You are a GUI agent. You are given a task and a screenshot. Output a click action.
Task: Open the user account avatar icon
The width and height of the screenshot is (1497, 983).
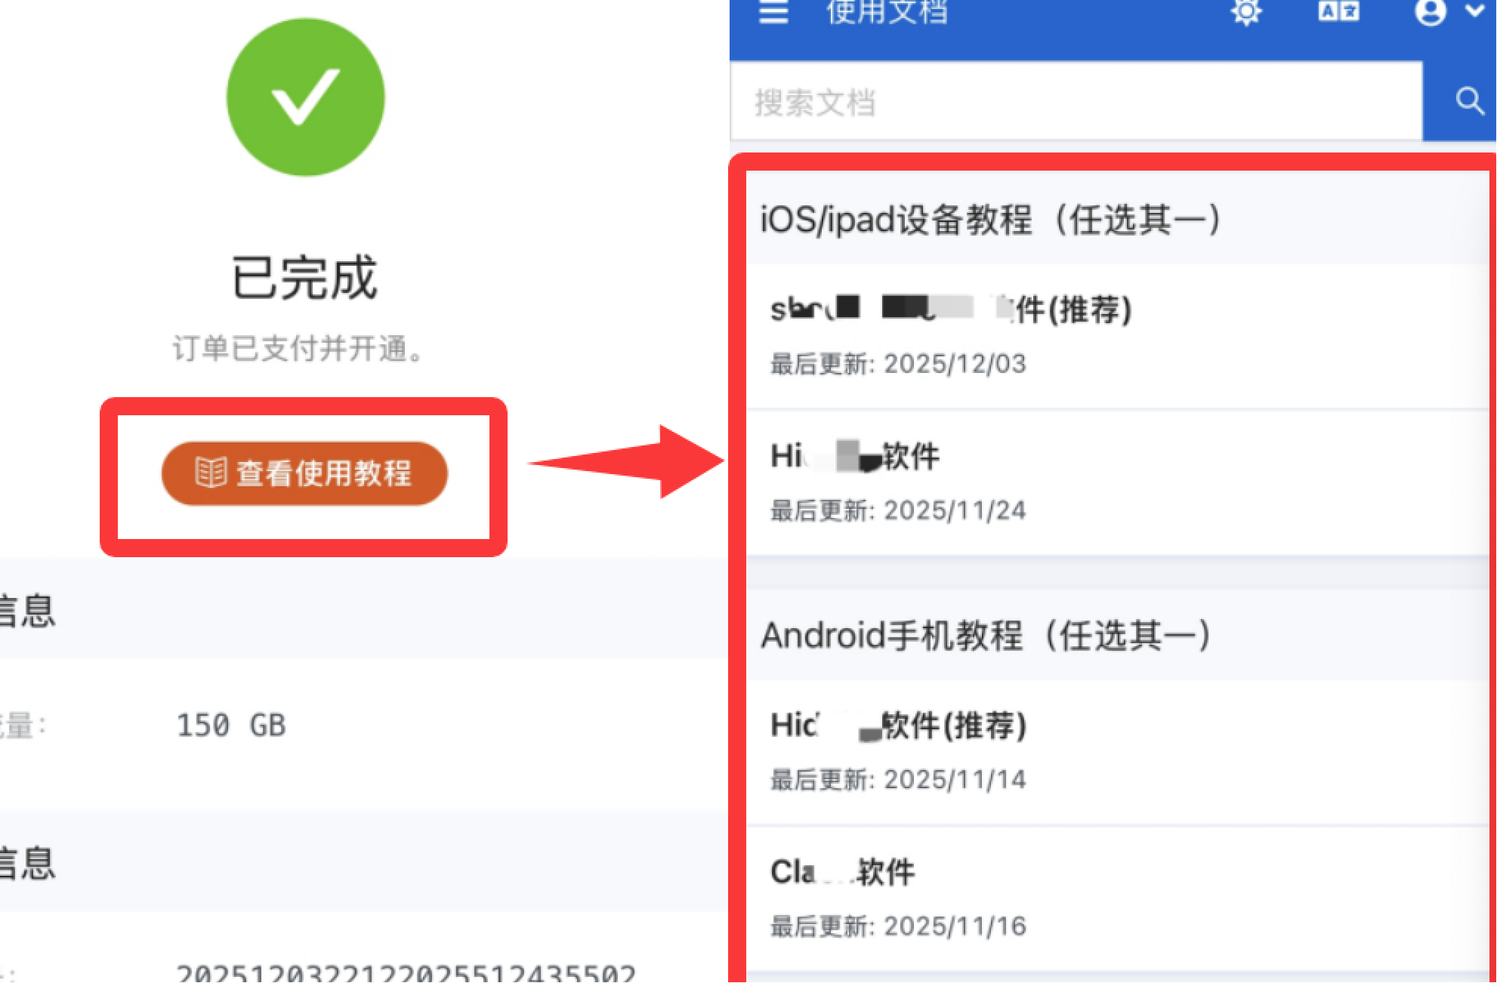(1430, 11)
